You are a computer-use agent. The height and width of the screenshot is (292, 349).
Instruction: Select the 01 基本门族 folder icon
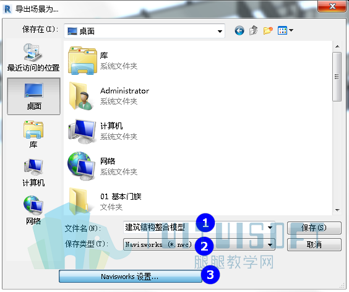click(x=79, y=201)
